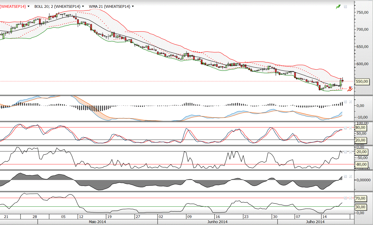Click the green trend arrow icon
The width and height of the screenshot is (373, 225).
pos(338,7)
